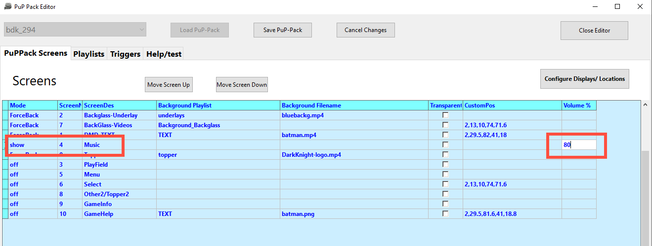Check Transparent box for GameHelp row
This screenshot has width=652, height=246.
coord(445,213)
